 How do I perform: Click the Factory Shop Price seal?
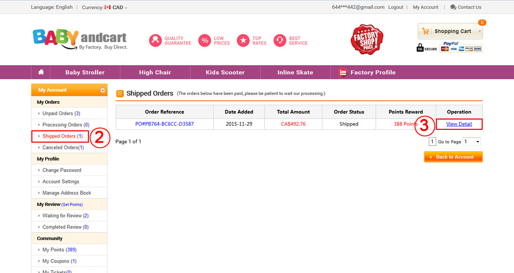coord(367,40)
